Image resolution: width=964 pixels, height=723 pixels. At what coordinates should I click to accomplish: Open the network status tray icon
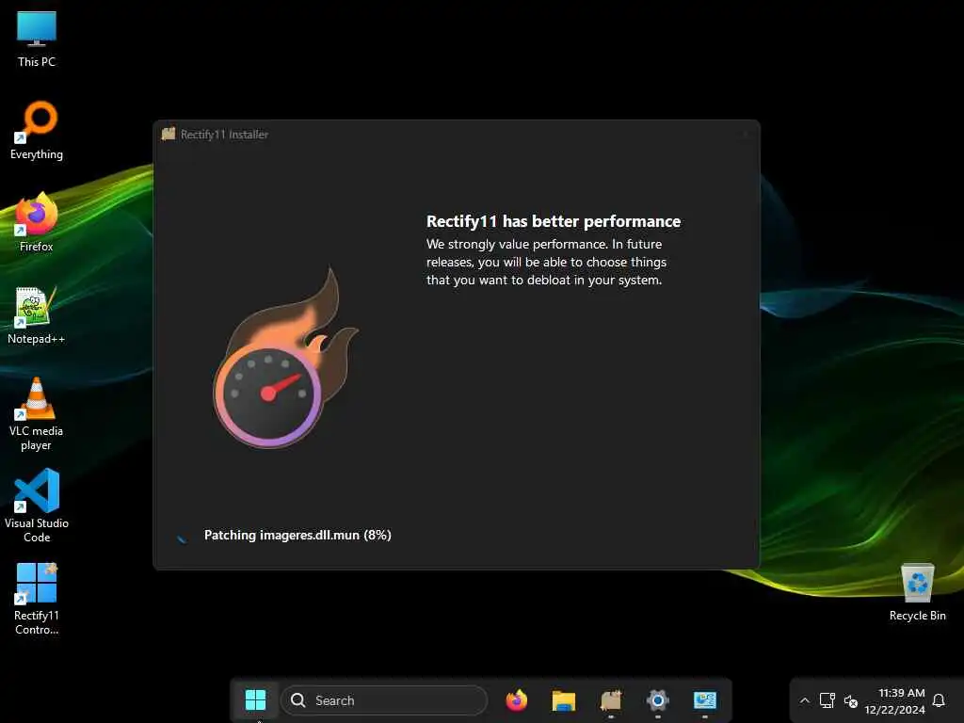[x=827, y=700]
